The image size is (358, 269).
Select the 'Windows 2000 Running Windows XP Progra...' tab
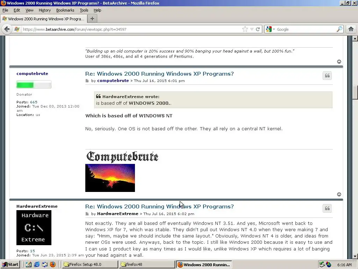pyautogui.click(x=44, y=19)
